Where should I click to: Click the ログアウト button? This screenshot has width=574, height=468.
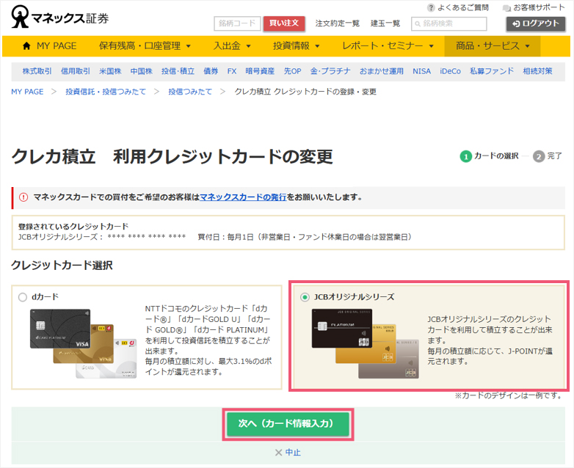tap(536, 23)
